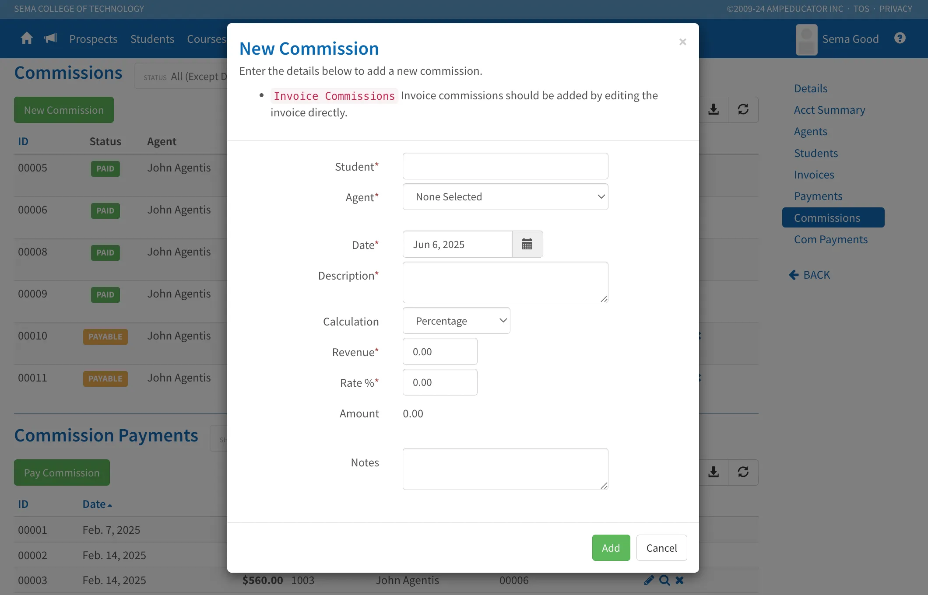
Task: Open Acct Summary in the sidebar
Action: pos(830,110)
